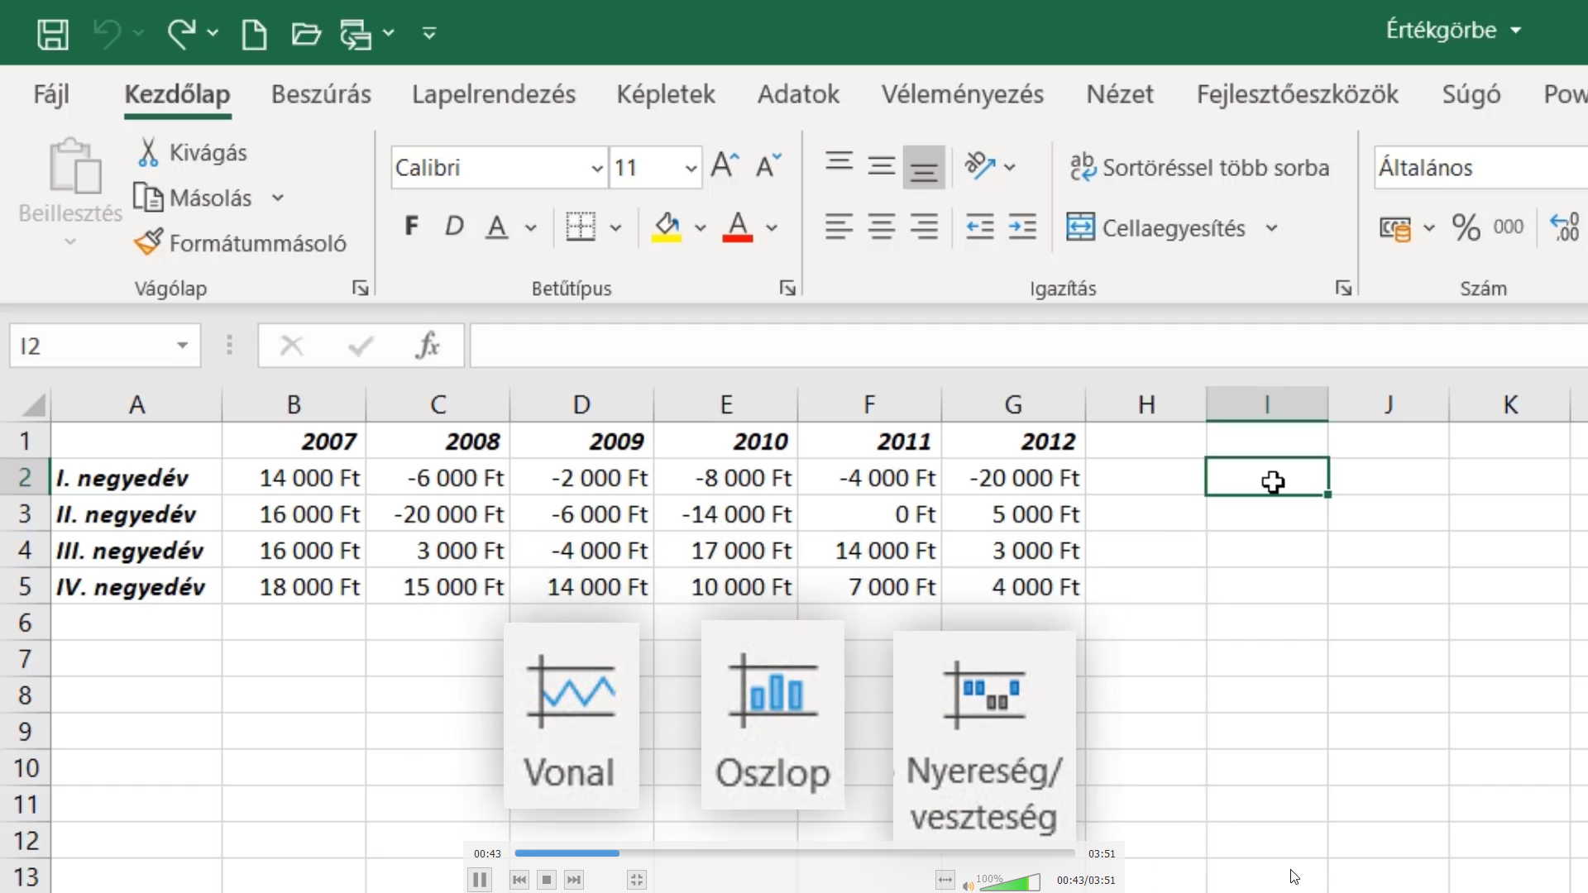Increase font size with the A-up icon
The width and height of the screenshot is (1588, 893).
click(725, 166)
